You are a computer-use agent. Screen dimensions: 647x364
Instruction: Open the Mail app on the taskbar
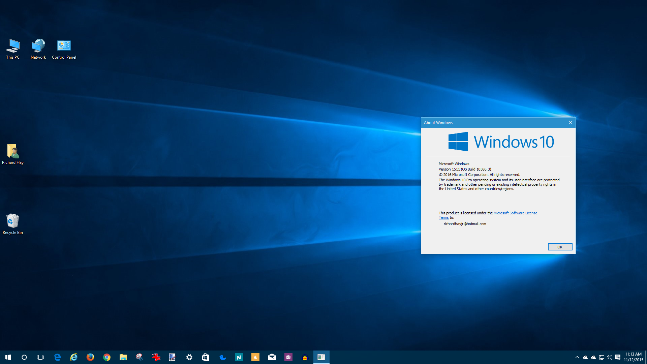(272, 357)
